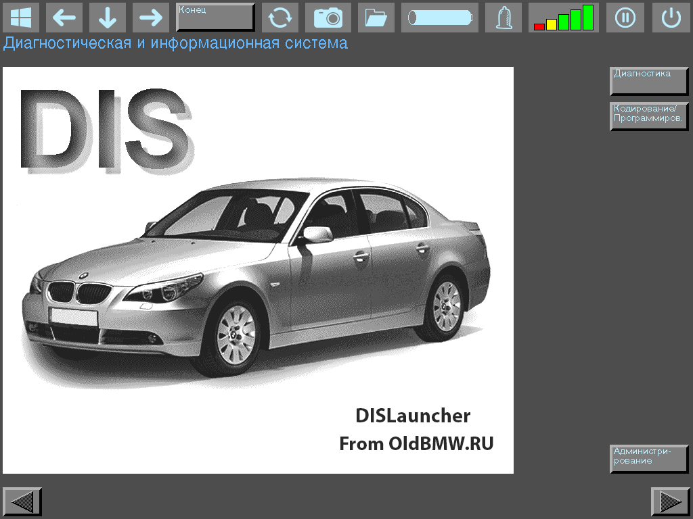Open Кодирование/Программиров. mode
Viewport: 693px width, 519px height.
click(x=648, y=116)
